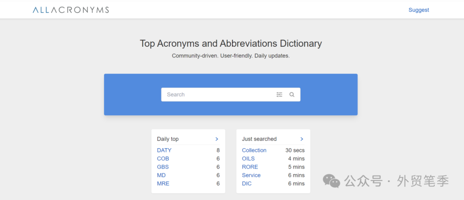The image size is (464, 200).
Task: Expand the Just searched list arrow
Action: tap(302, 139)
